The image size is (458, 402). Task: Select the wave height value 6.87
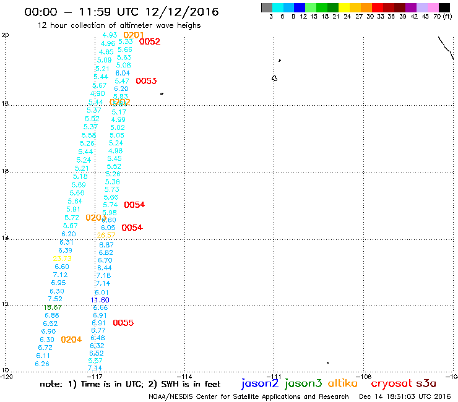pyautogui.click(x=106, y=245)
